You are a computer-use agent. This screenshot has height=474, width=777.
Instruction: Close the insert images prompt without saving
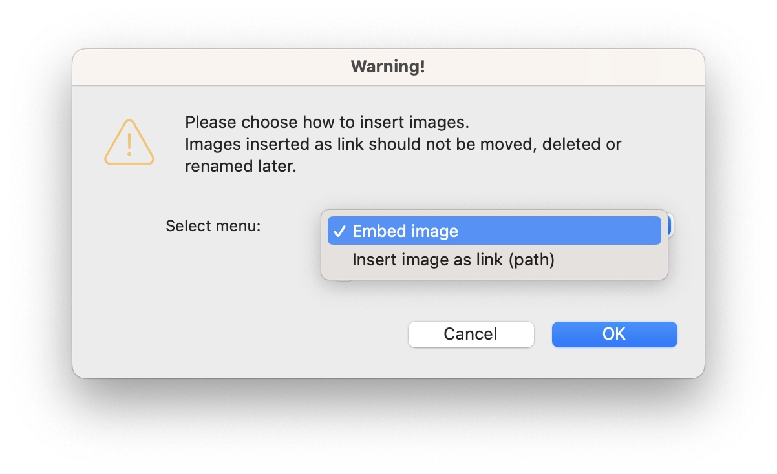click(471, 334)
